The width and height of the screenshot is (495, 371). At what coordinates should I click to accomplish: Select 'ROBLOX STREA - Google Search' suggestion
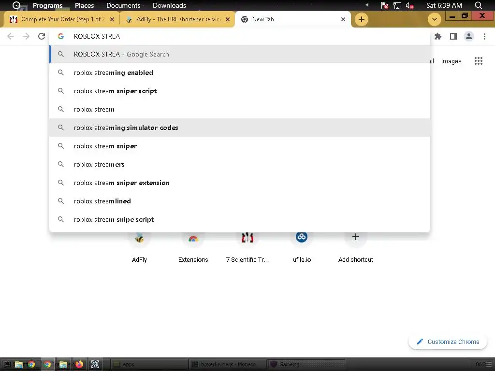[x=240, y=54]
